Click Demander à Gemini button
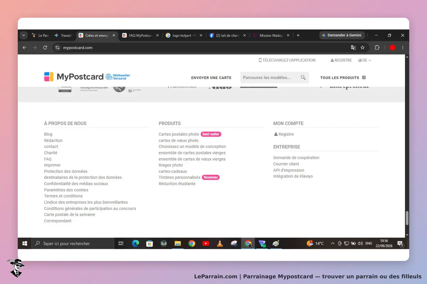This screenshot has height=284, width=427. 342,35
